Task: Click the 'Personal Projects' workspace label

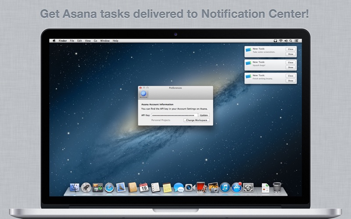Action: coord(161,120)
